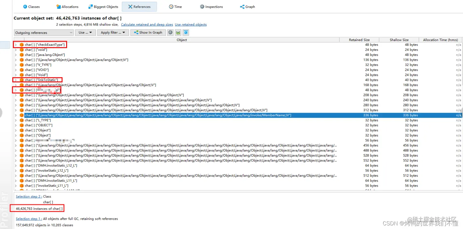
Task: Click Use retained objects link
Action: [191, 24]
